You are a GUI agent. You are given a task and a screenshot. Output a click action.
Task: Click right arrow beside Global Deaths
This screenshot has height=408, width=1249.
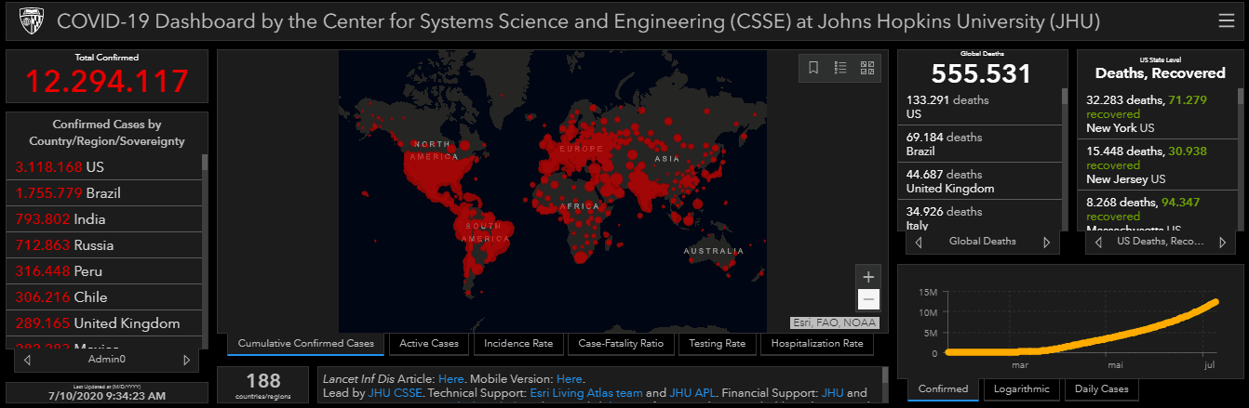coord(1046,242)
